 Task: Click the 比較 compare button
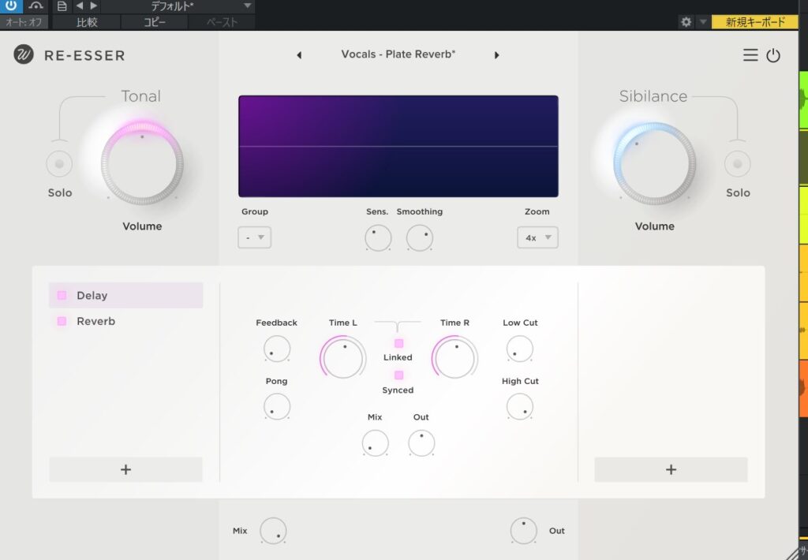pyautogui.click(x=87, y=22)
